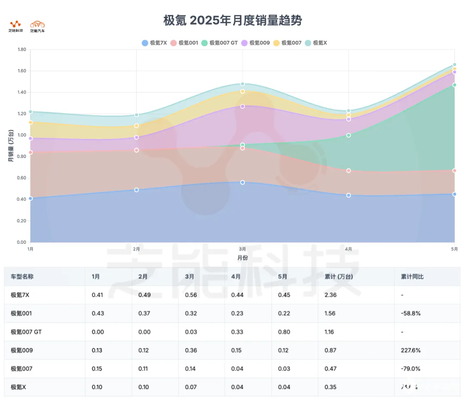Click 极氪007 GT 4月 cell 0.33
464x399 pixels.
pos(237,332)
